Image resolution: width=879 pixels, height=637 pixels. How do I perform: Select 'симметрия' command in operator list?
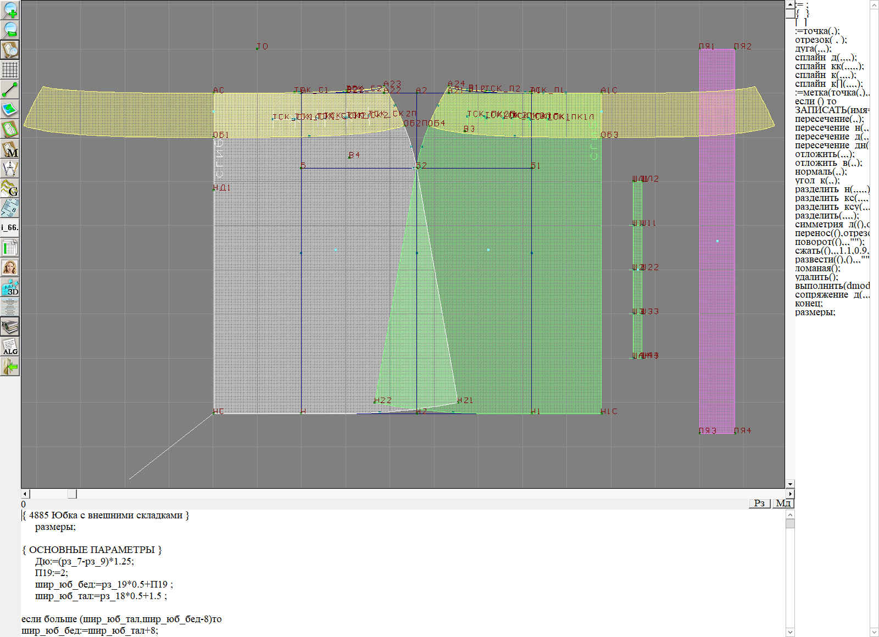819,225
